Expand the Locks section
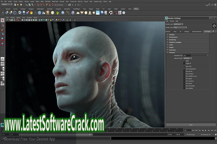The height and width of the screenshot is (144, 217). point(187,45)
